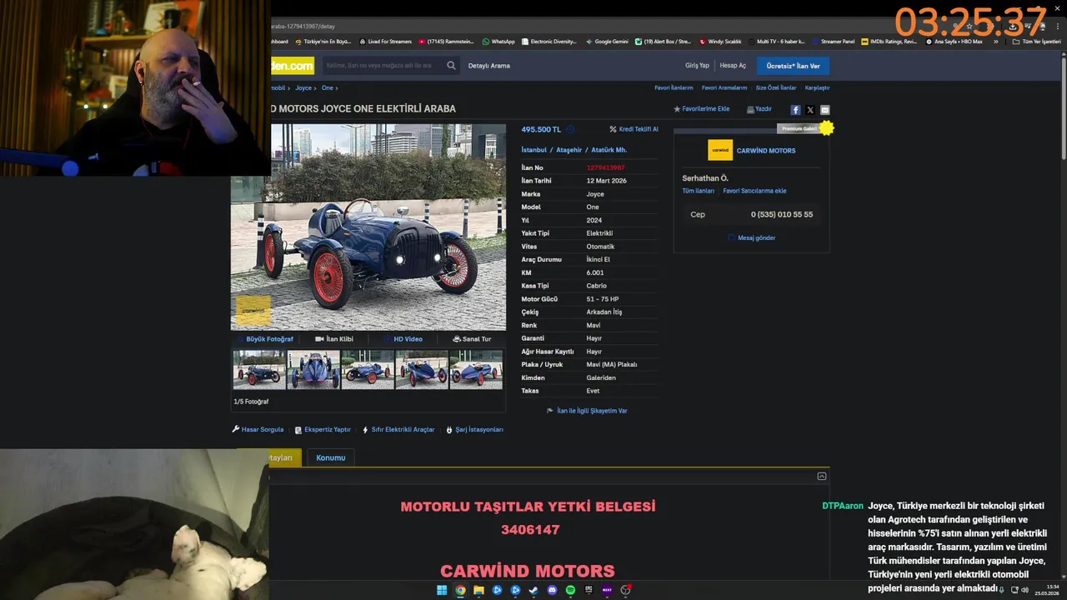The width and height of the screenshot is (1067, 600).
Task: Click listing number 1279413987
Action: pos(605,168)
